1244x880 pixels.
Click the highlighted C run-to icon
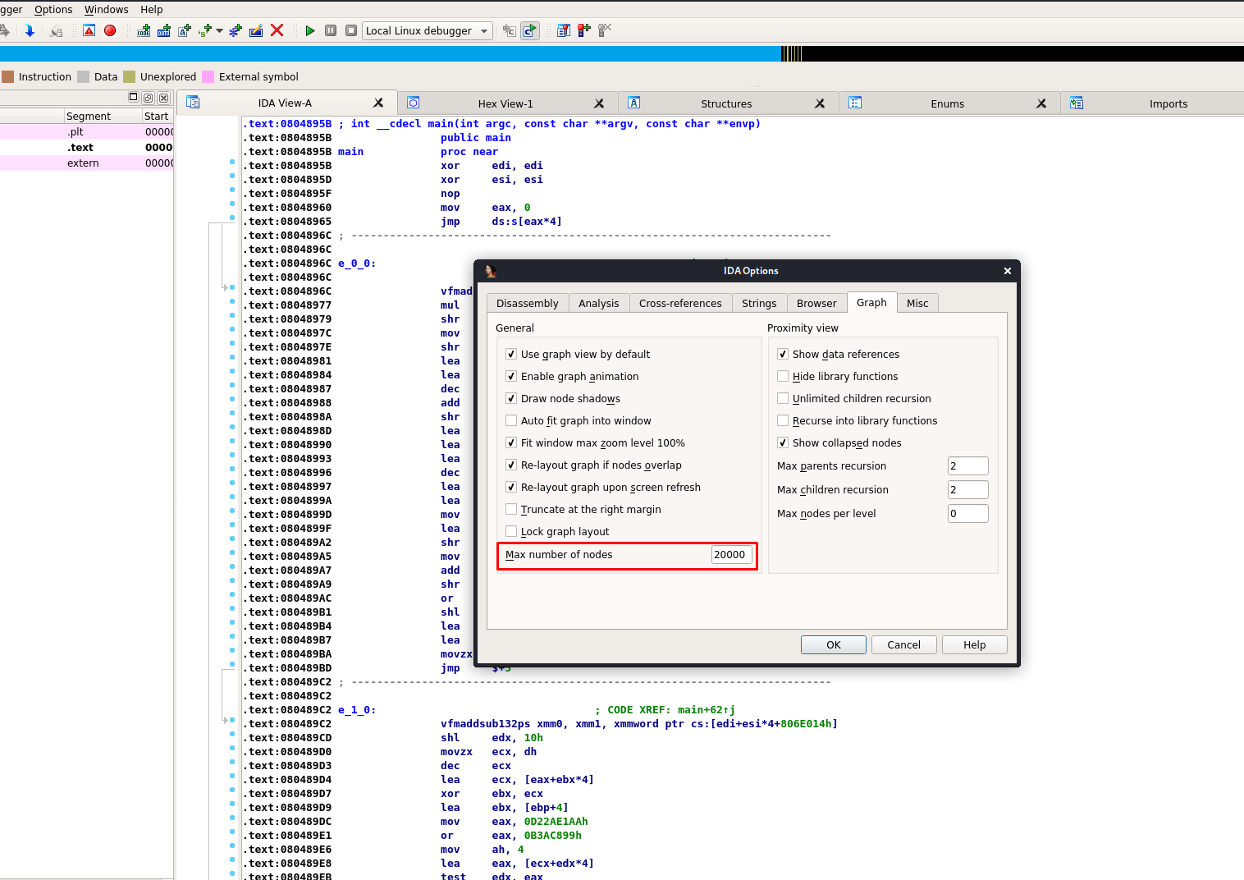click(530, 30)
